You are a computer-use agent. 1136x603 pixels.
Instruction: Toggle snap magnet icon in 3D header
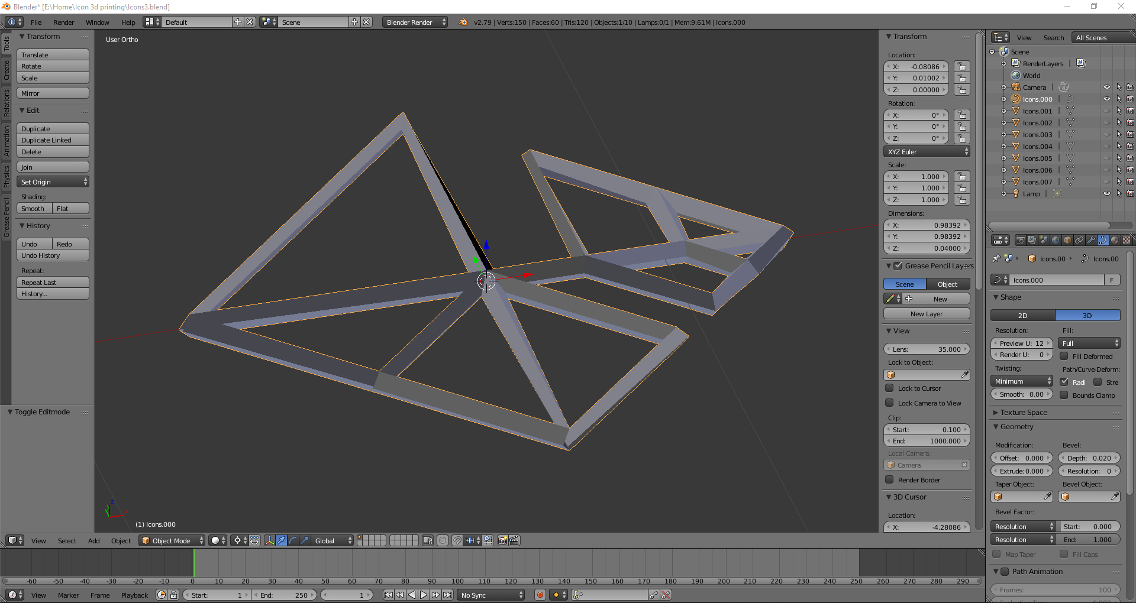tap(457, 540)
